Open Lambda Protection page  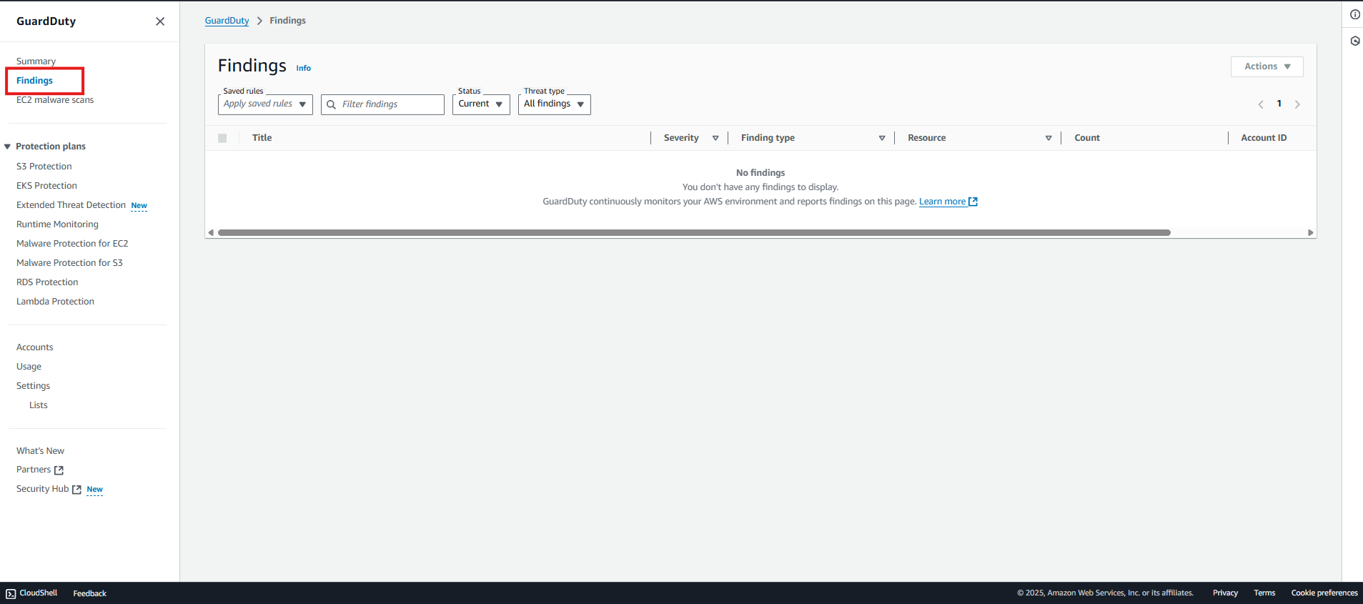click(55, 302)
